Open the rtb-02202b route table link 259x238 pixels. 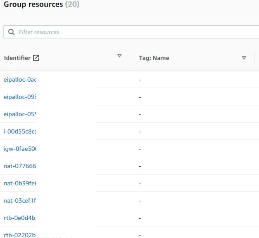[x=20, y=235]
